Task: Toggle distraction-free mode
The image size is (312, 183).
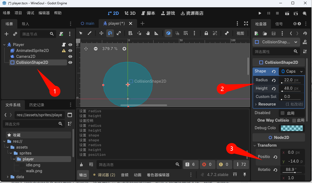Action: (246, 24)
